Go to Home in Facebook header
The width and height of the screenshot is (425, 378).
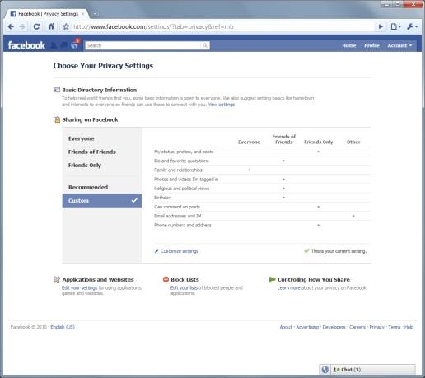[x=349, y=45]
